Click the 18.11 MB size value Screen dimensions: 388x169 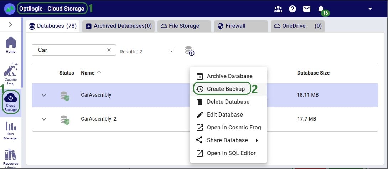click(308, 95)
